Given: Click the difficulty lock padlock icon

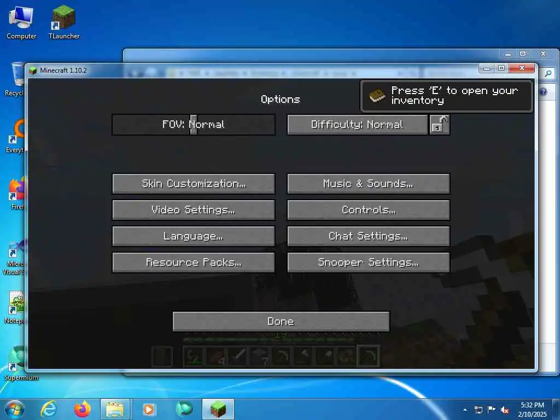Looking at the screenshot, I should coord(439,124).
